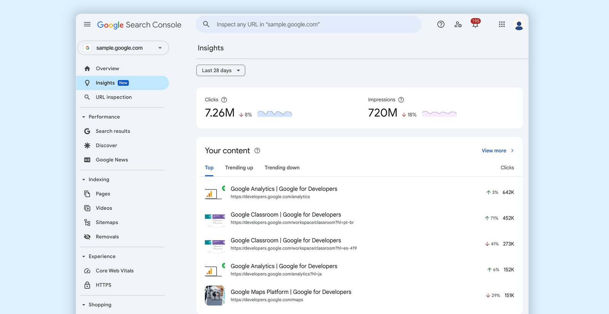Open the developers.google.com/analytics result title
This screenshot has height=314, width=609.
pos(284,189)
